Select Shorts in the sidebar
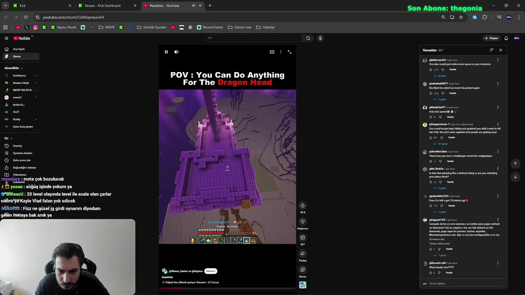This screenshot has height=295, width=525. point(20,57)
